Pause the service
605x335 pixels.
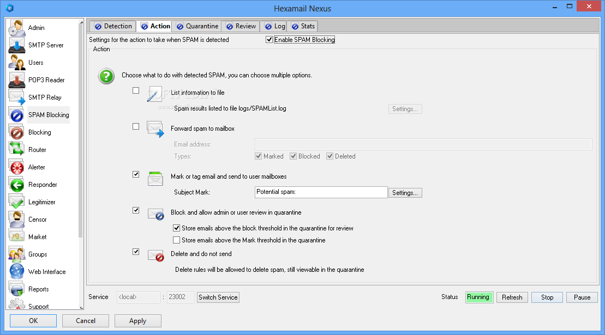[x=582, y=297]
